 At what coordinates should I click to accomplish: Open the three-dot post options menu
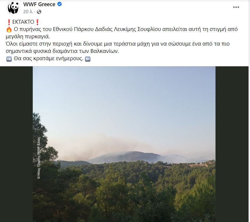tap(236, 7)
